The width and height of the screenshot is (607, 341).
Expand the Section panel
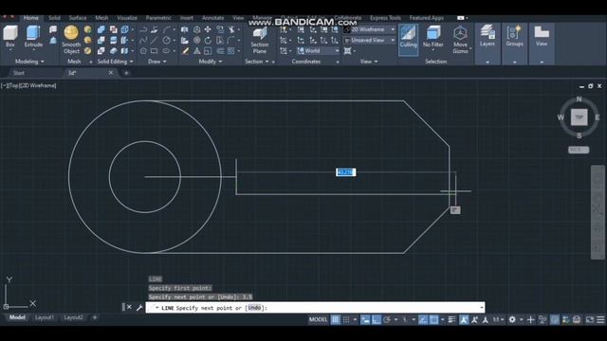coord(257,62)
